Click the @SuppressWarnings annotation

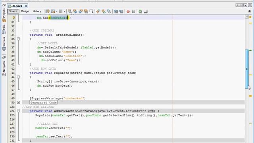[58, 98]
